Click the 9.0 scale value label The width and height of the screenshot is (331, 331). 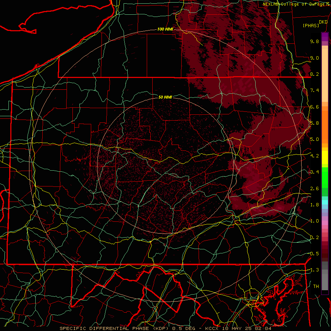314,58
